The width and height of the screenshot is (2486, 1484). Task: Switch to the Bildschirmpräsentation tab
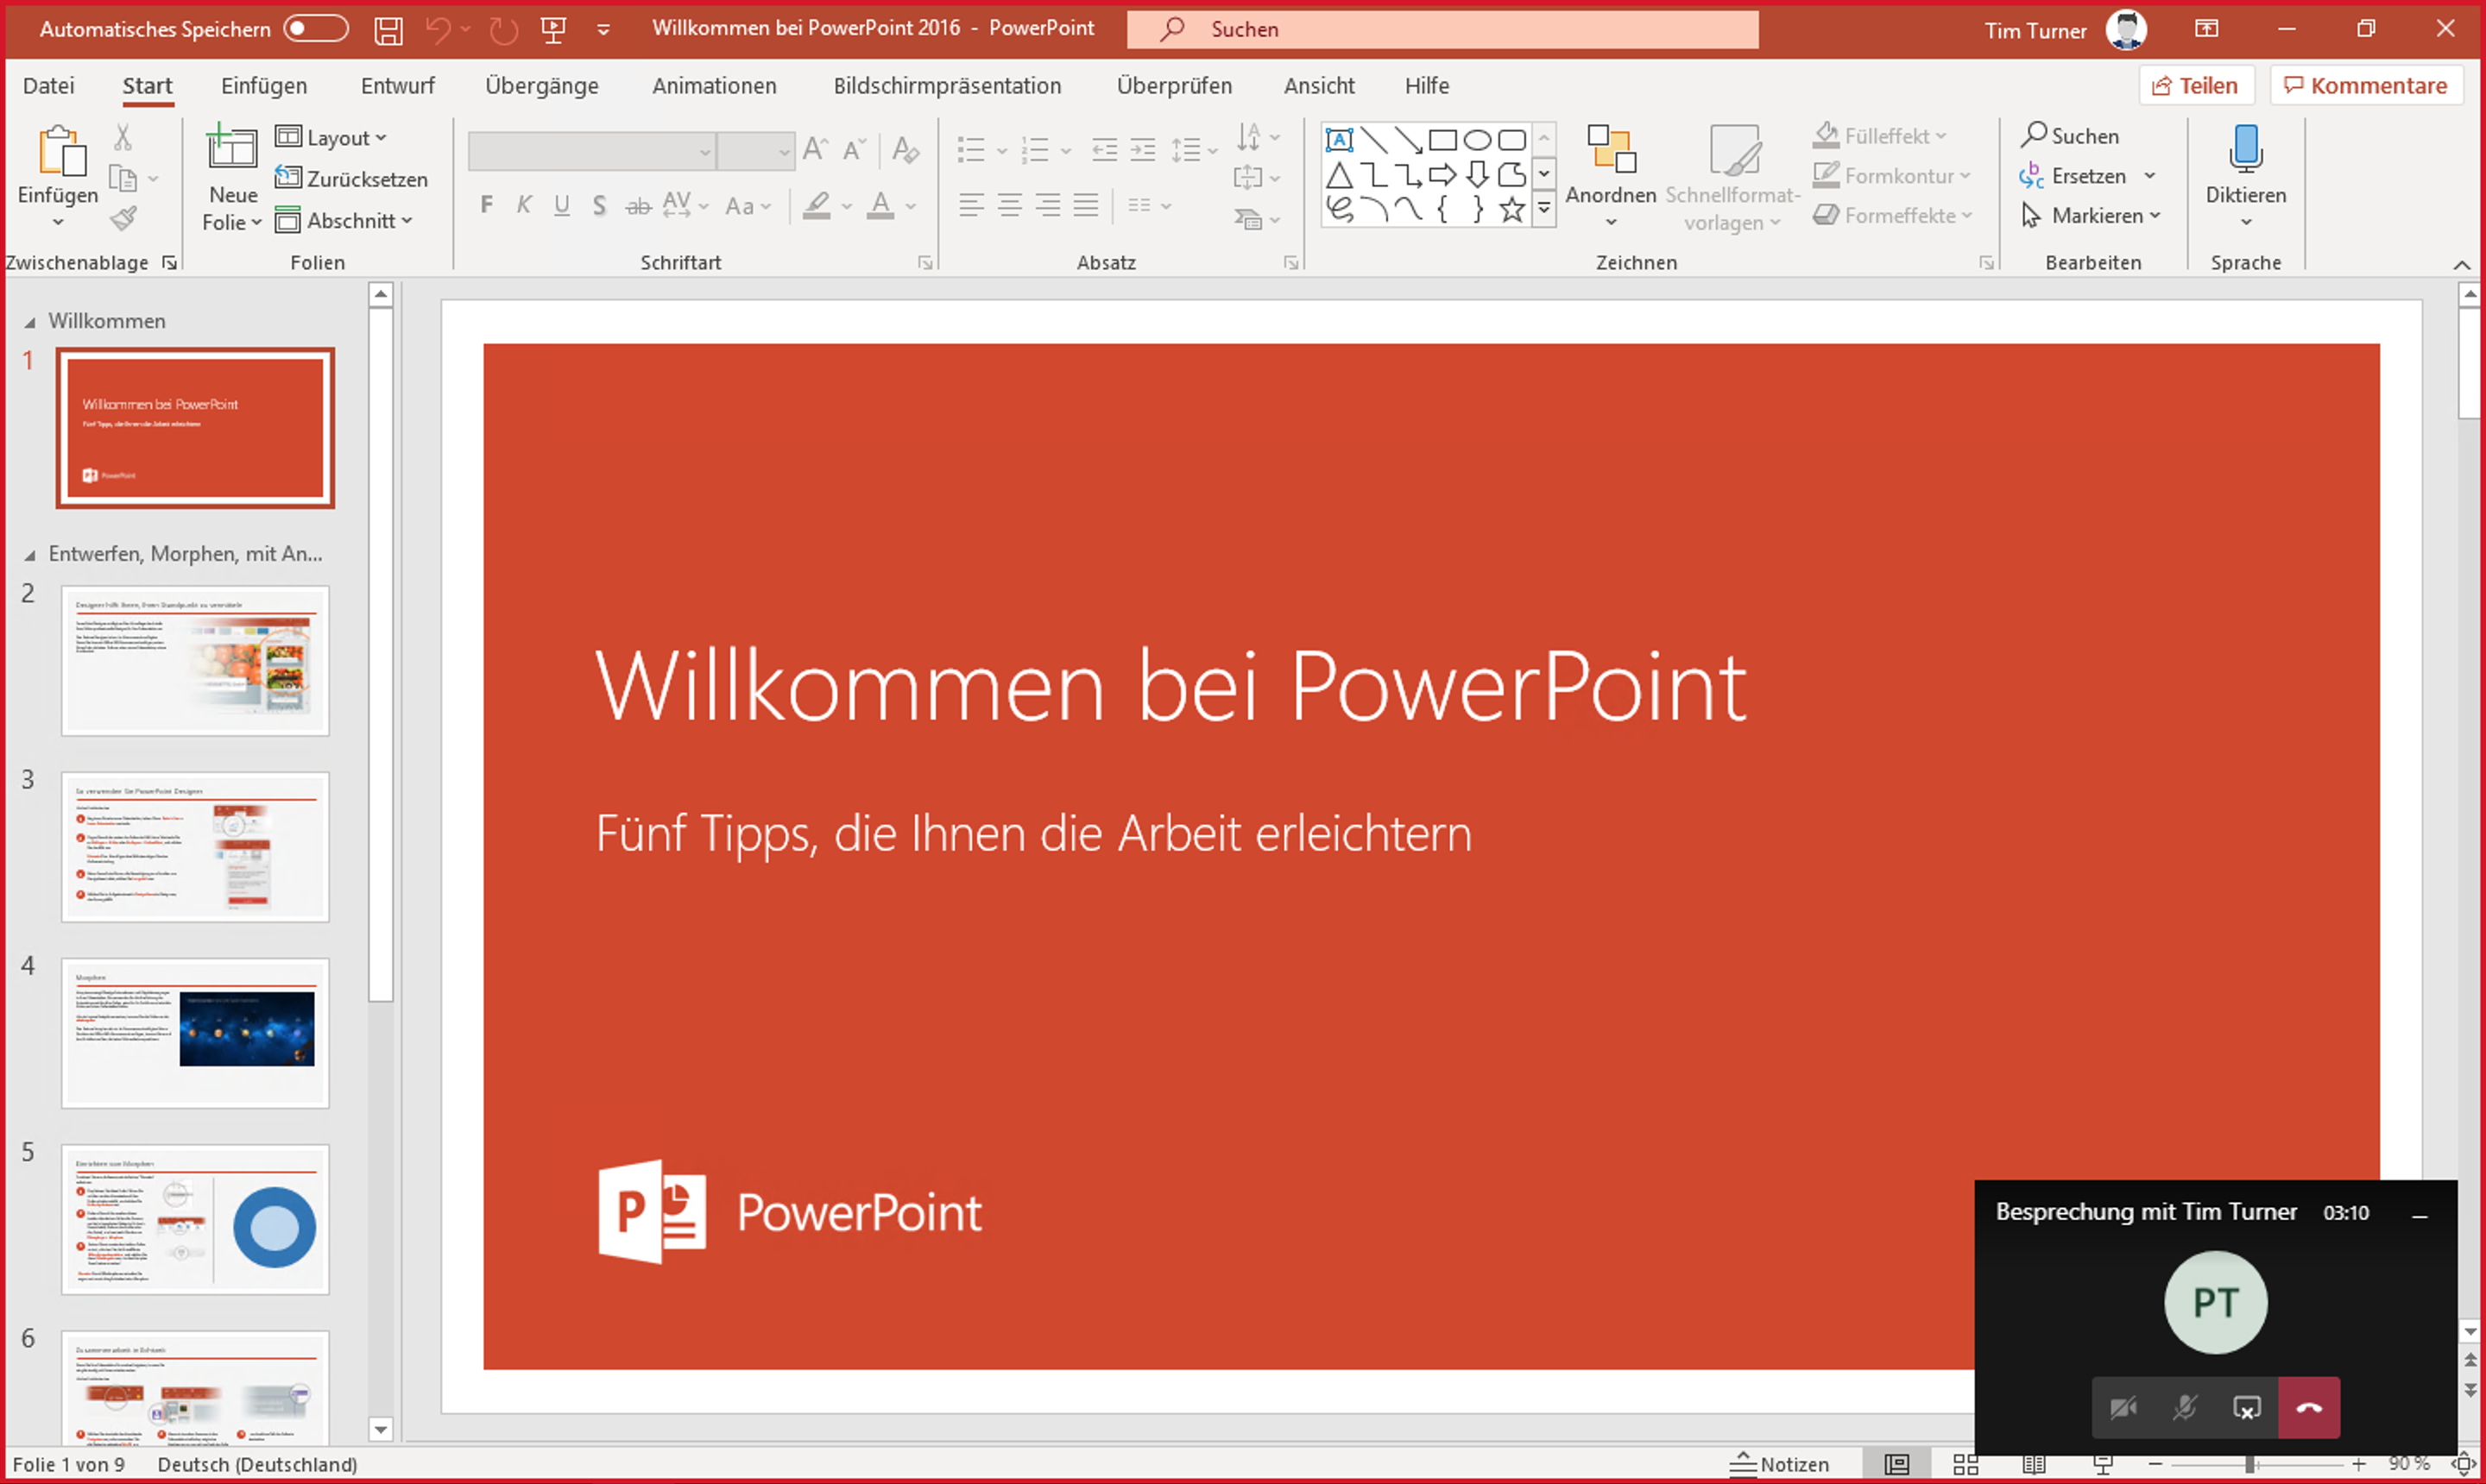(948, 86)
